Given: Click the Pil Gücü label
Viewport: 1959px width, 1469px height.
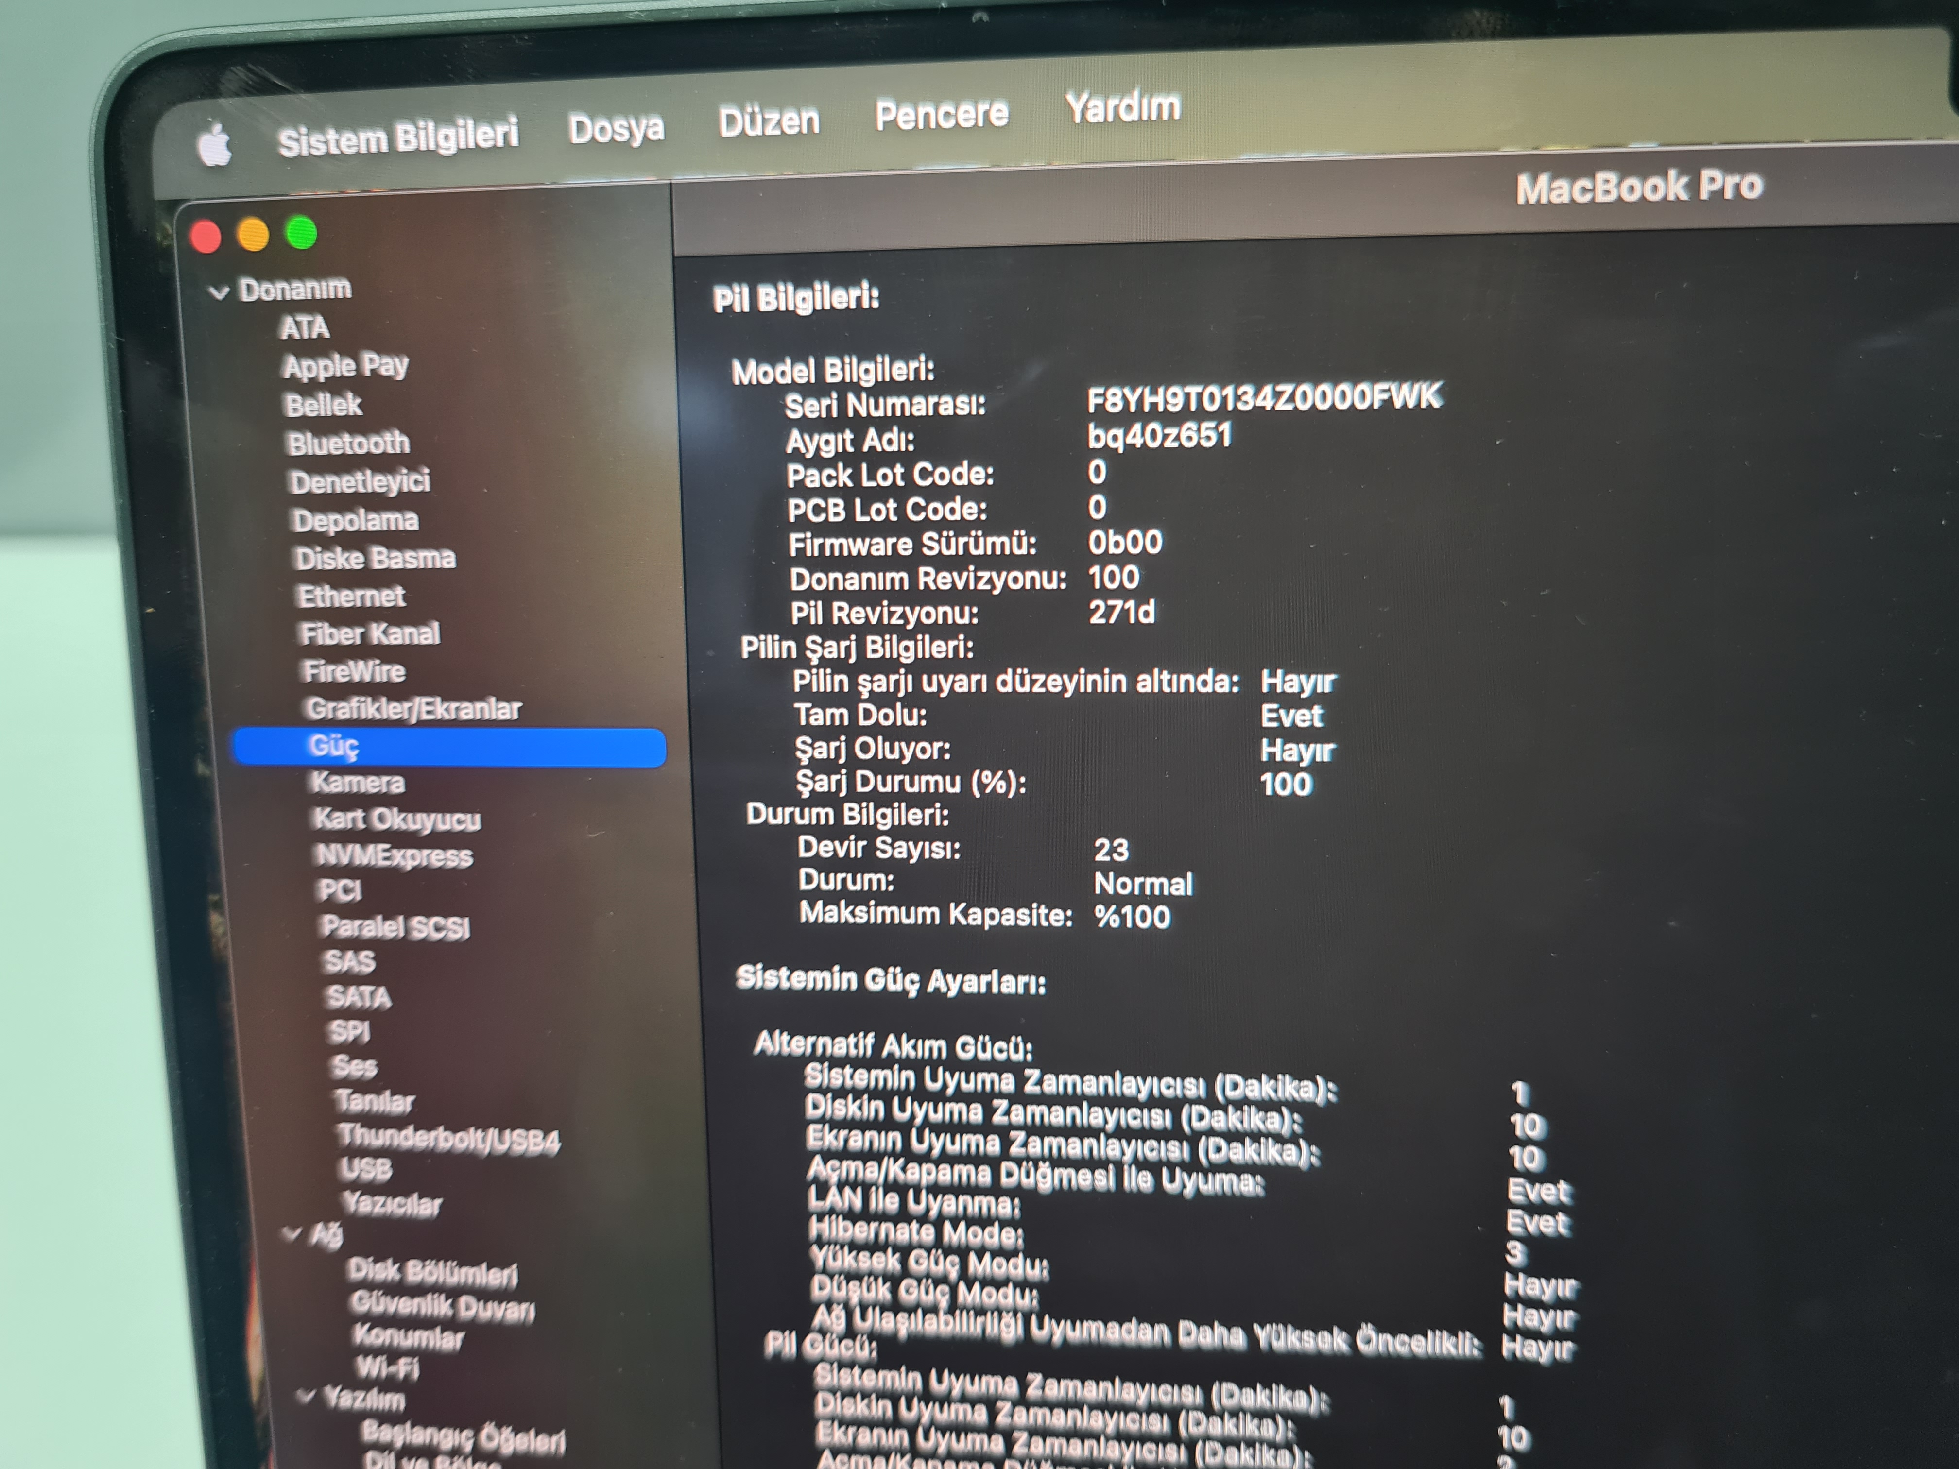Looking at the screenshot, I should pyautogui.click(x=820, y=1346).
